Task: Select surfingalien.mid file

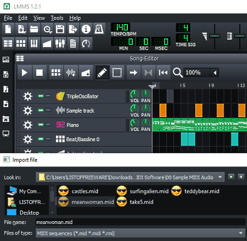Action: pos(143,191)
